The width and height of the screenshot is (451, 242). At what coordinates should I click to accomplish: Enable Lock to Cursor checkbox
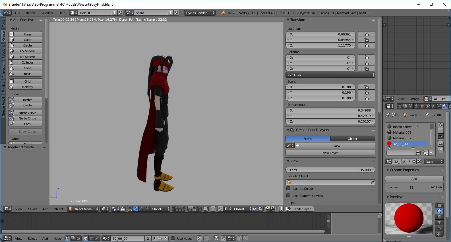288,188
